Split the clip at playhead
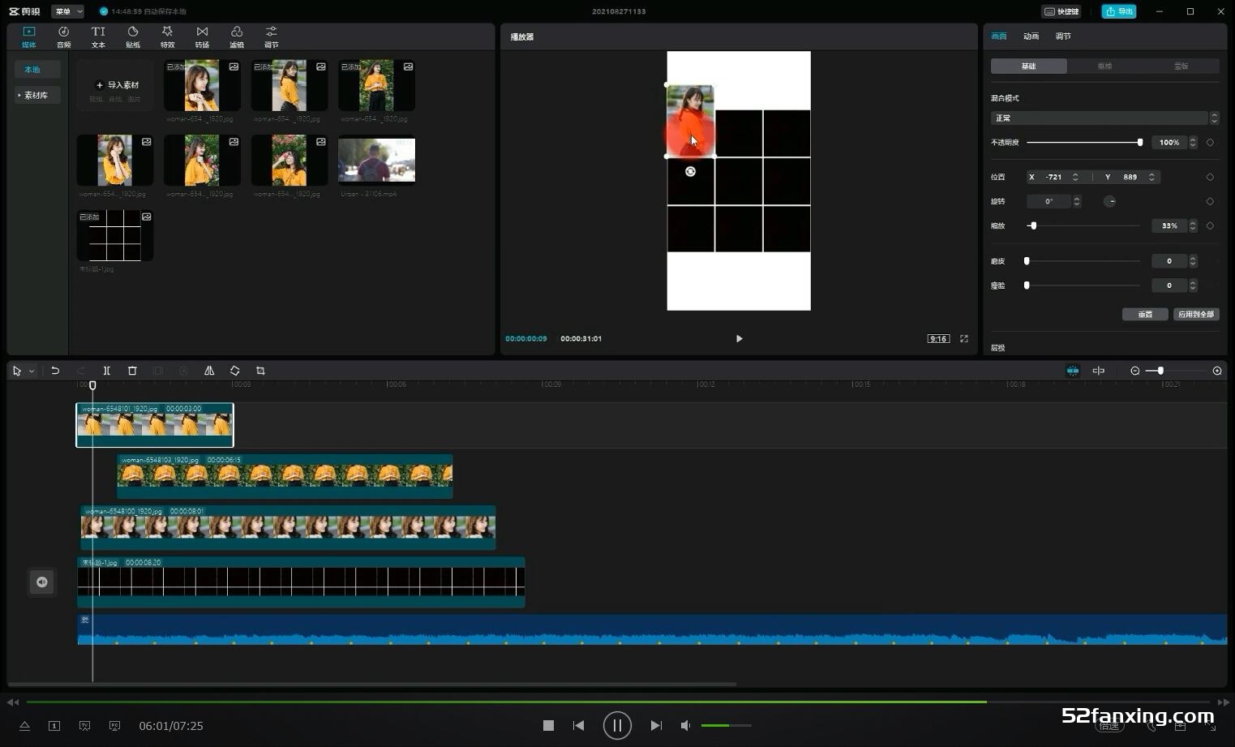Viewport: 1235px width, 747px height. coord(106,371)
